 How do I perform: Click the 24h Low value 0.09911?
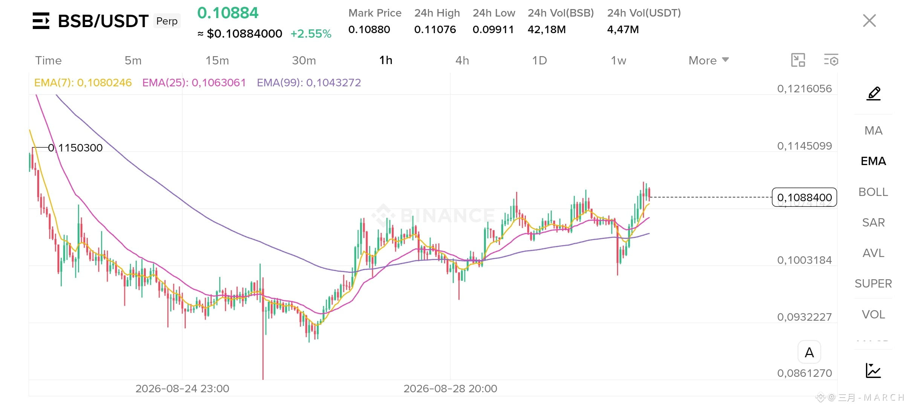493,29
